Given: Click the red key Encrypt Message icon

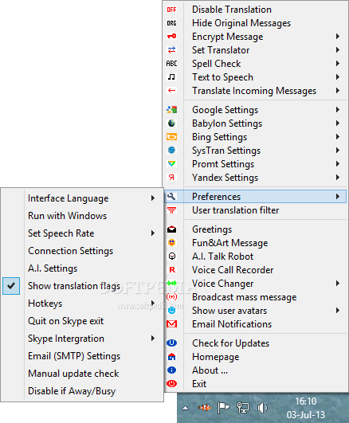Looking at the screenshot, I should pyautogui.click(x=171, y=36).
